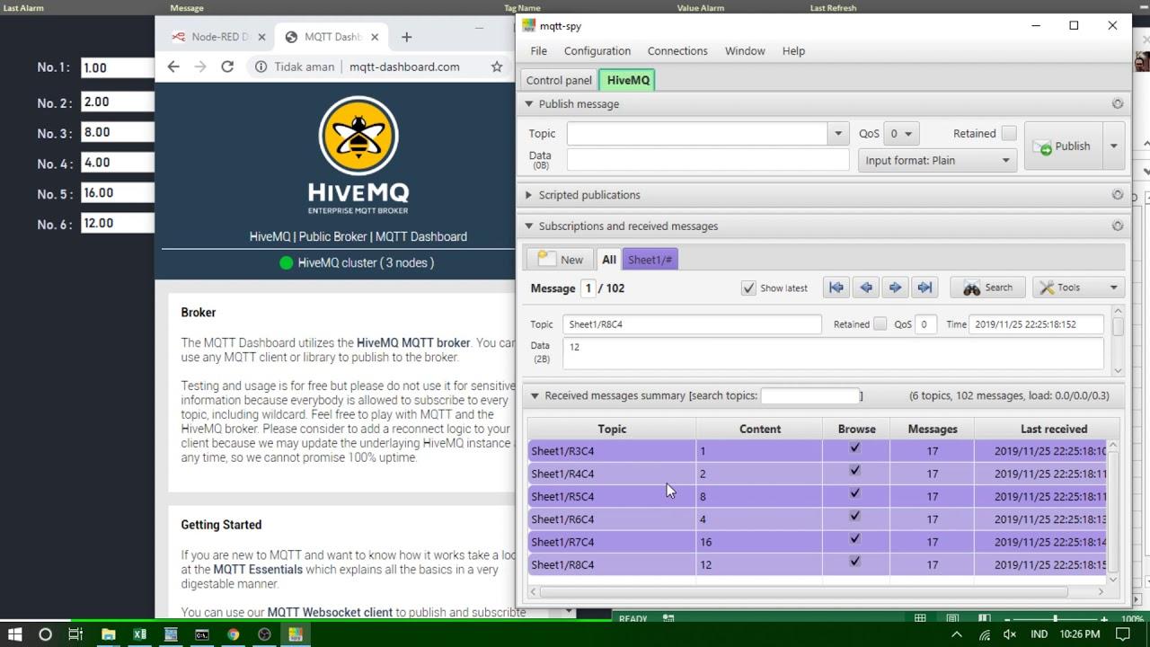The width and height of the screenshot is (1150, 647).
Task: Advance to the next message arrow
Action: coord(895,287)
